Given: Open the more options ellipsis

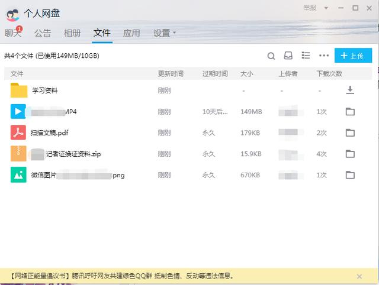Looking at the screenshot, I should [x=323, y=56].
